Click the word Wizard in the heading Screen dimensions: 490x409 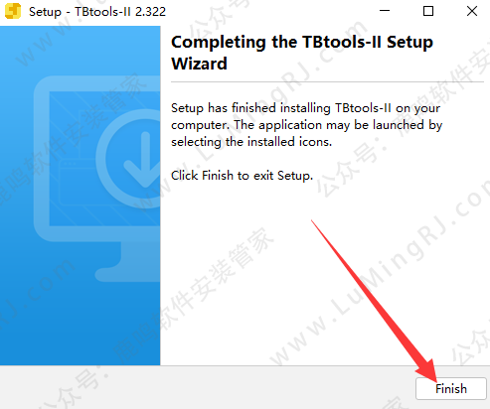pyautogui.click(x=199, y=64)
